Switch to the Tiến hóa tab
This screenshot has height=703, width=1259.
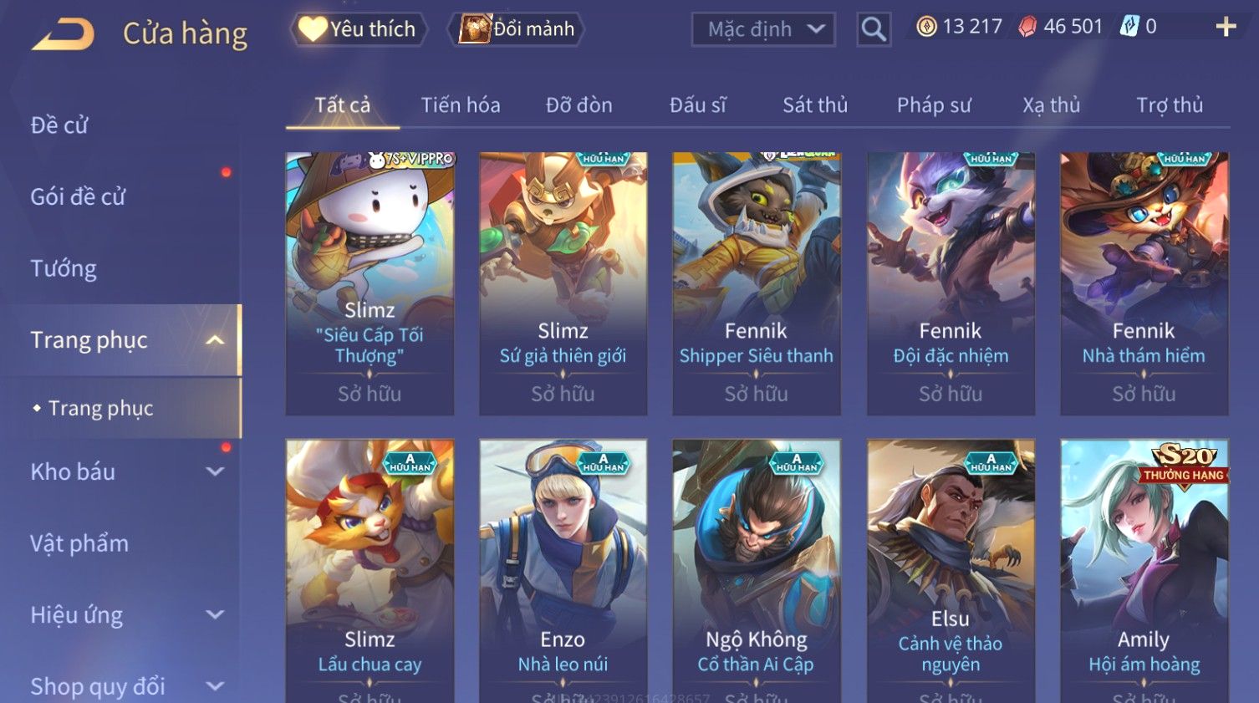[x=461, y=105]
